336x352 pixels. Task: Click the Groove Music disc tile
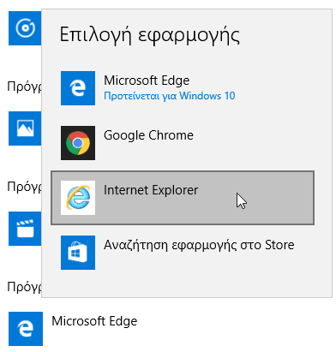pyautogui.click(x=25, y=28)
